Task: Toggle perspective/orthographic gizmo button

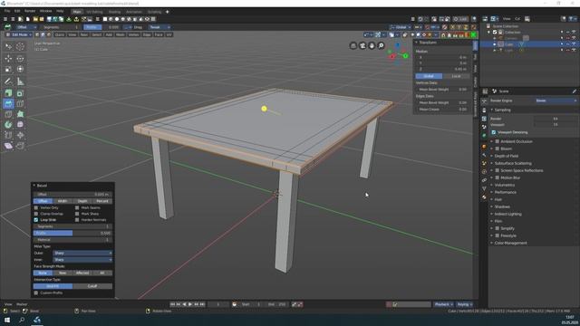Action: pos(353,45)
